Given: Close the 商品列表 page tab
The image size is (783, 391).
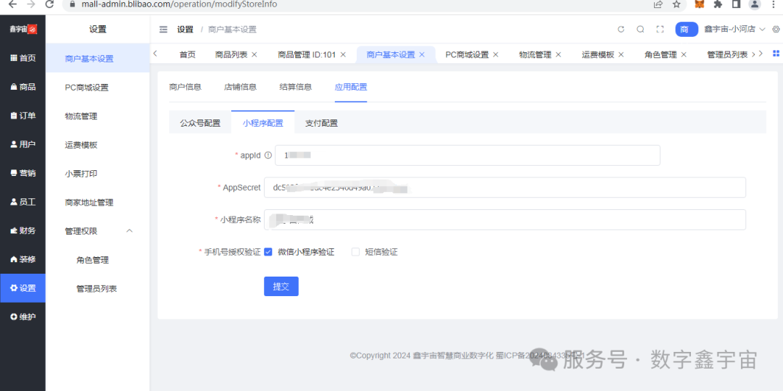Looking at the screenshot, I should point(254,55).
